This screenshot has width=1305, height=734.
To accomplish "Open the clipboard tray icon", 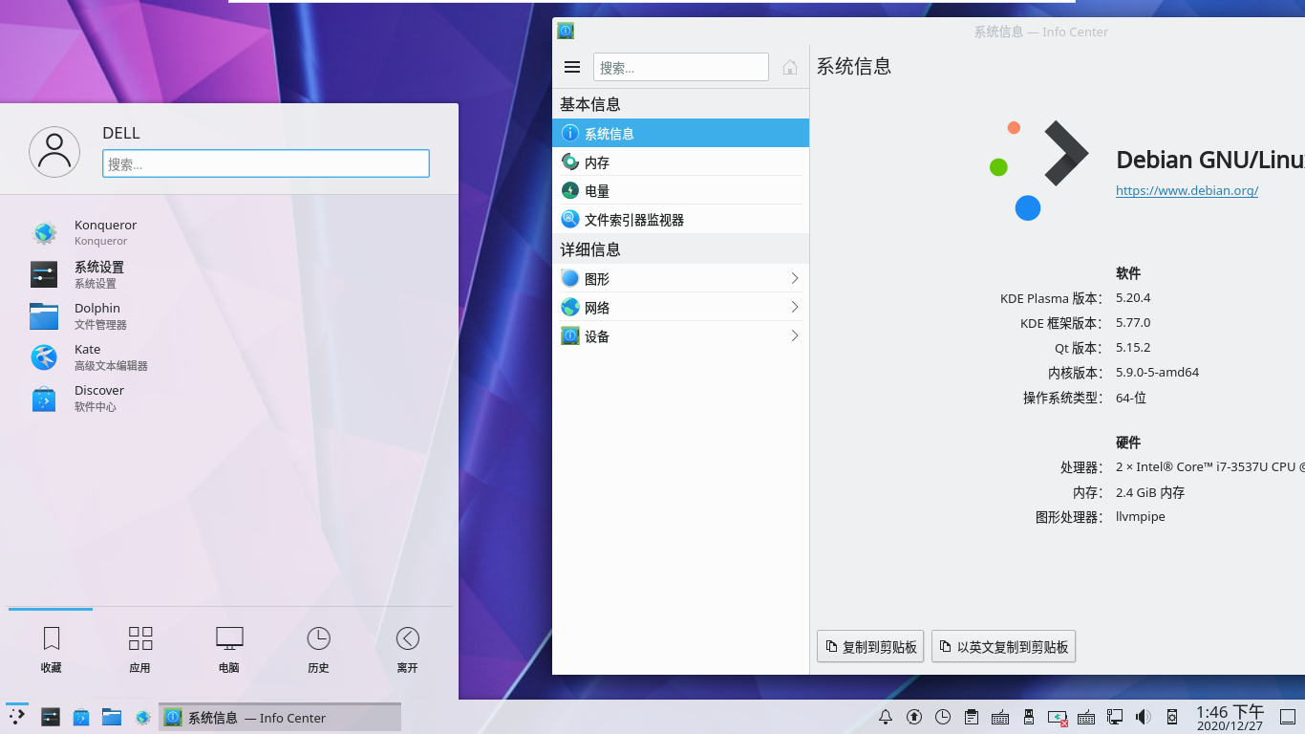I will point(972,717).
